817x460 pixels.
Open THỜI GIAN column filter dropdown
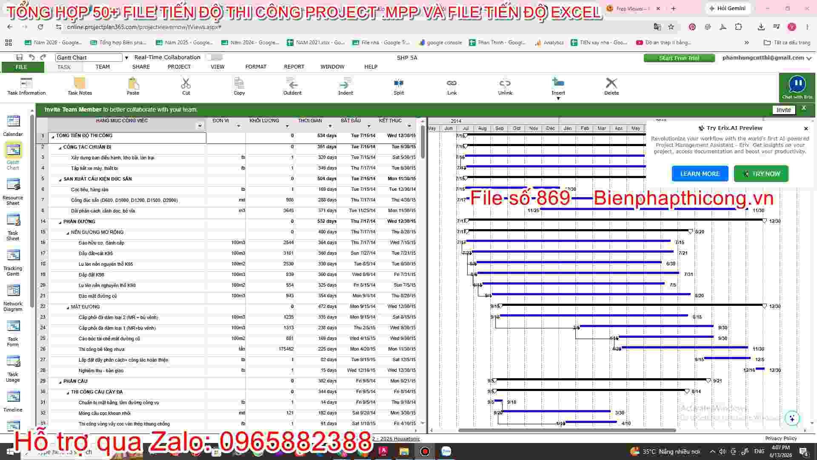(330, 126)
